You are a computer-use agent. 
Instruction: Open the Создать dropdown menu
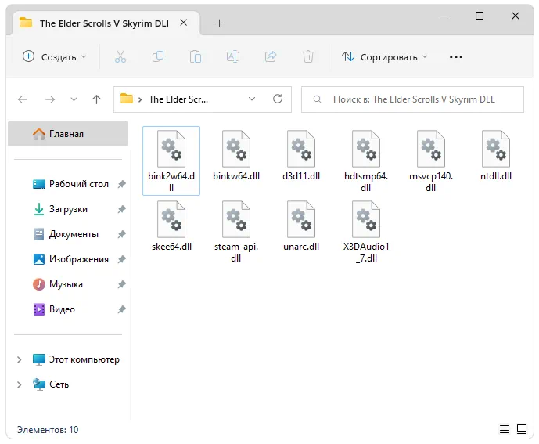(x=54, y=57)
